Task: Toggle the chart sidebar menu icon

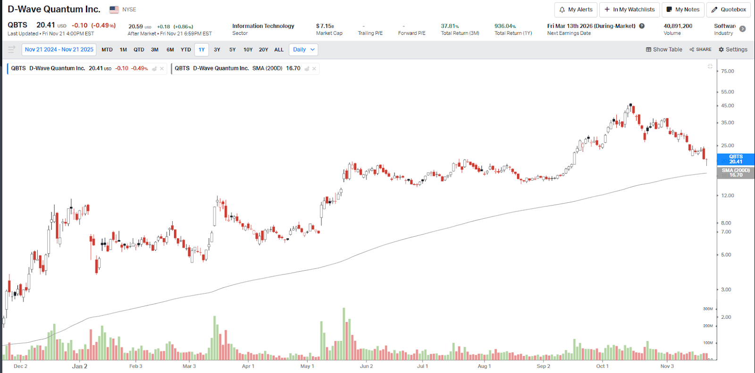Action: pyautogui.click(x=12, y=50)
